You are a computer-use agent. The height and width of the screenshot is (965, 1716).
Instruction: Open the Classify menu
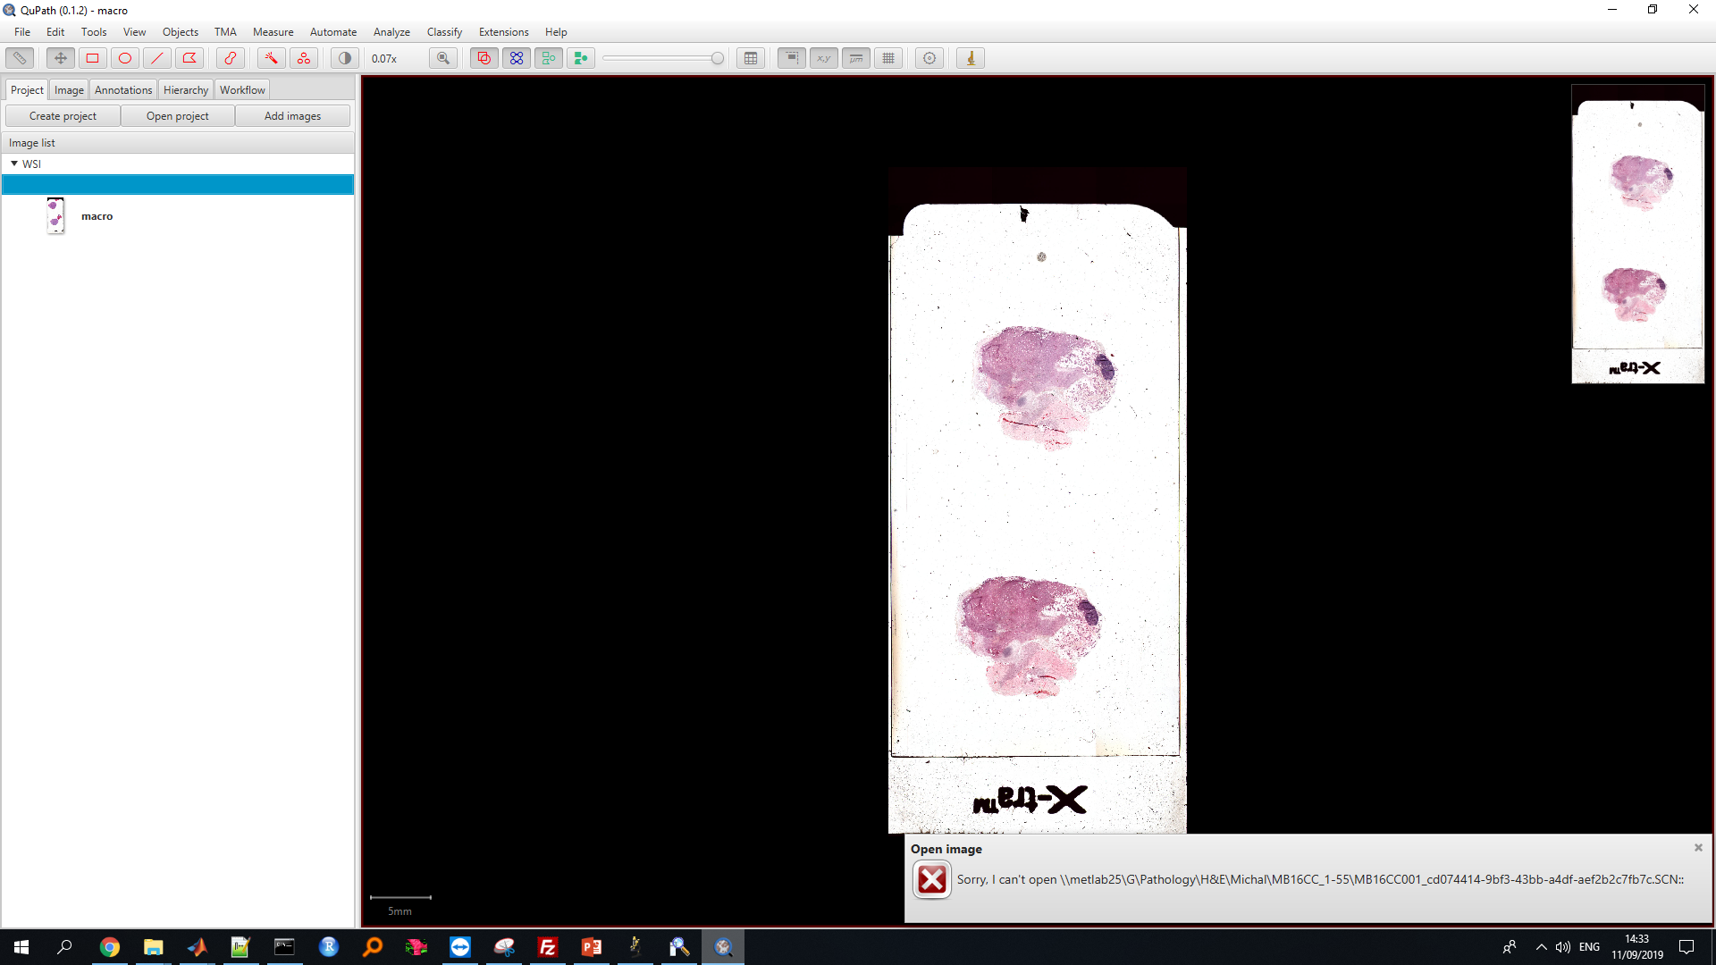pos(444,32)
